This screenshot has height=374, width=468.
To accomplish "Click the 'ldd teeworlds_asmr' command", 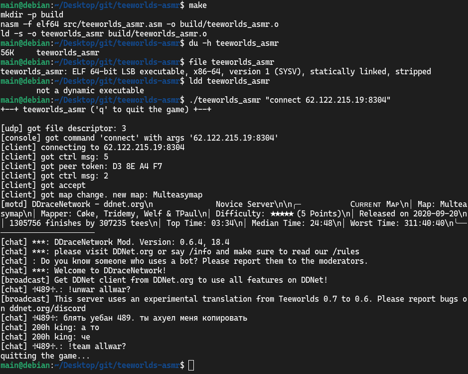I will click(x=229, y=81).
